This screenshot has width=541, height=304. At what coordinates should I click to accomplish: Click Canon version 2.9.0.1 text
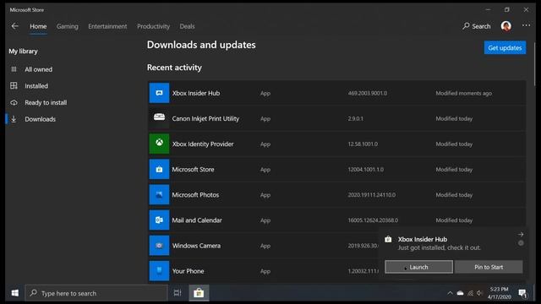355,118
